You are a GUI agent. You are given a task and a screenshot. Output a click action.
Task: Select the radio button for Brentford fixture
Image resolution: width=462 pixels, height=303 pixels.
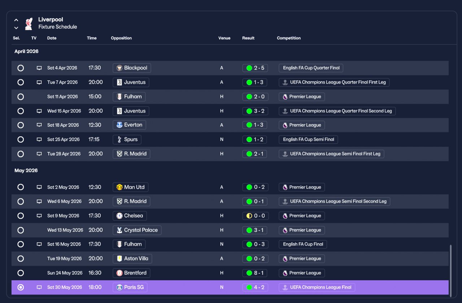click(x=21, y=273)
